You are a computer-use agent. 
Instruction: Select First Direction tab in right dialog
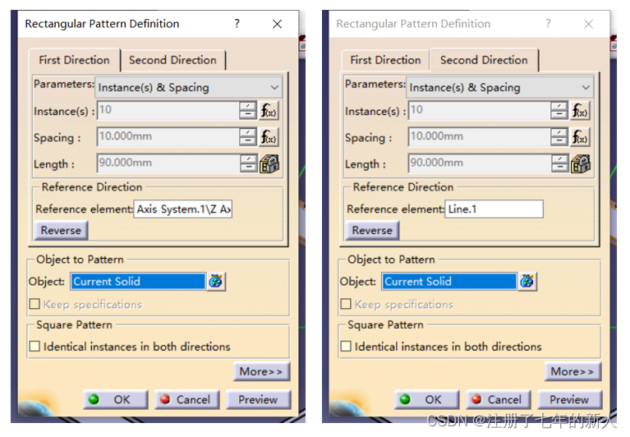pos(385,60)
